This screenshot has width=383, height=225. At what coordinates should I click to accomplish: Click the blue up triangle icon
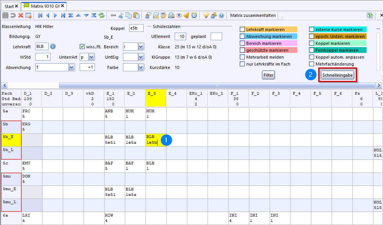(x=79, y=15)
